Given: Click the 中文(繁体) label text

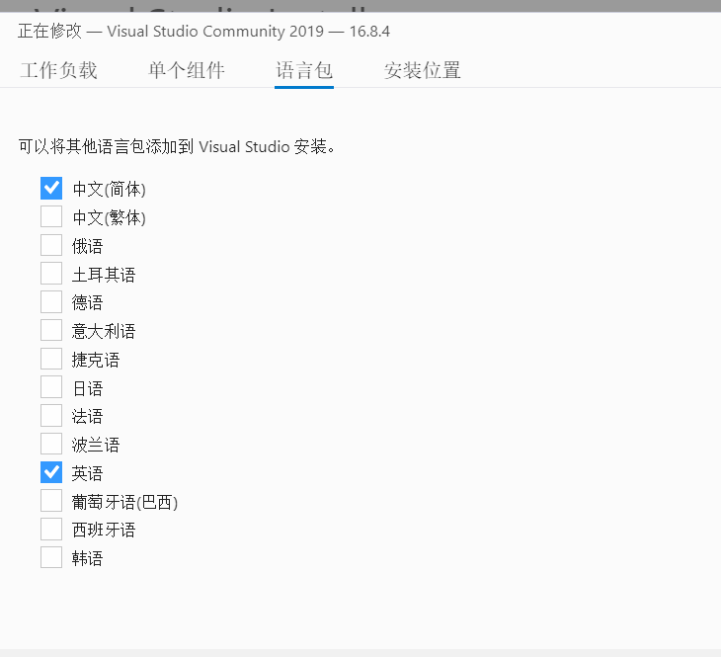Looking at the screenshot, I should coord(109,217).
